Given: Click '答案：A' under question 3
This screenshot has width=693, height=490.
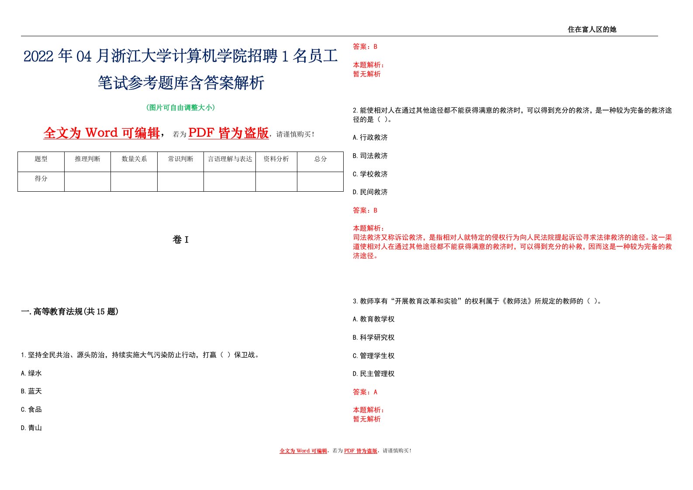Looking at the screenshot, I should pos(365,392).
